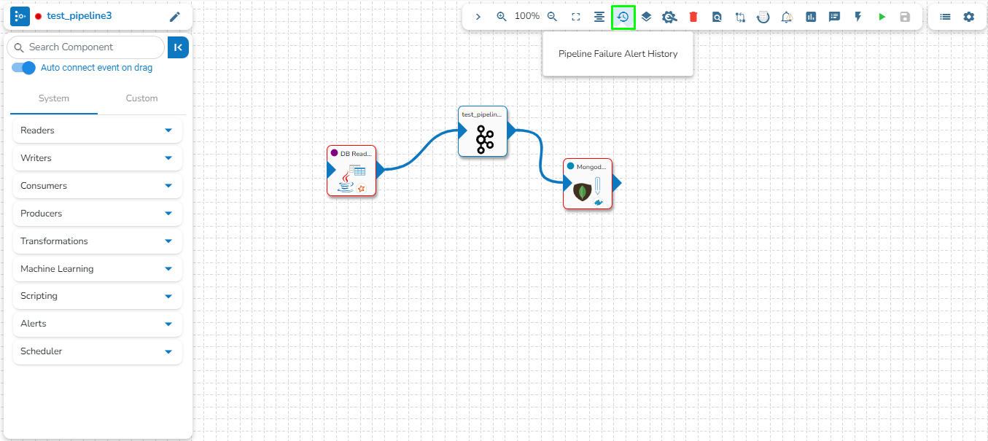
Task: Collapse the component panel with arrow button
Action: click(x=178, y=47)
